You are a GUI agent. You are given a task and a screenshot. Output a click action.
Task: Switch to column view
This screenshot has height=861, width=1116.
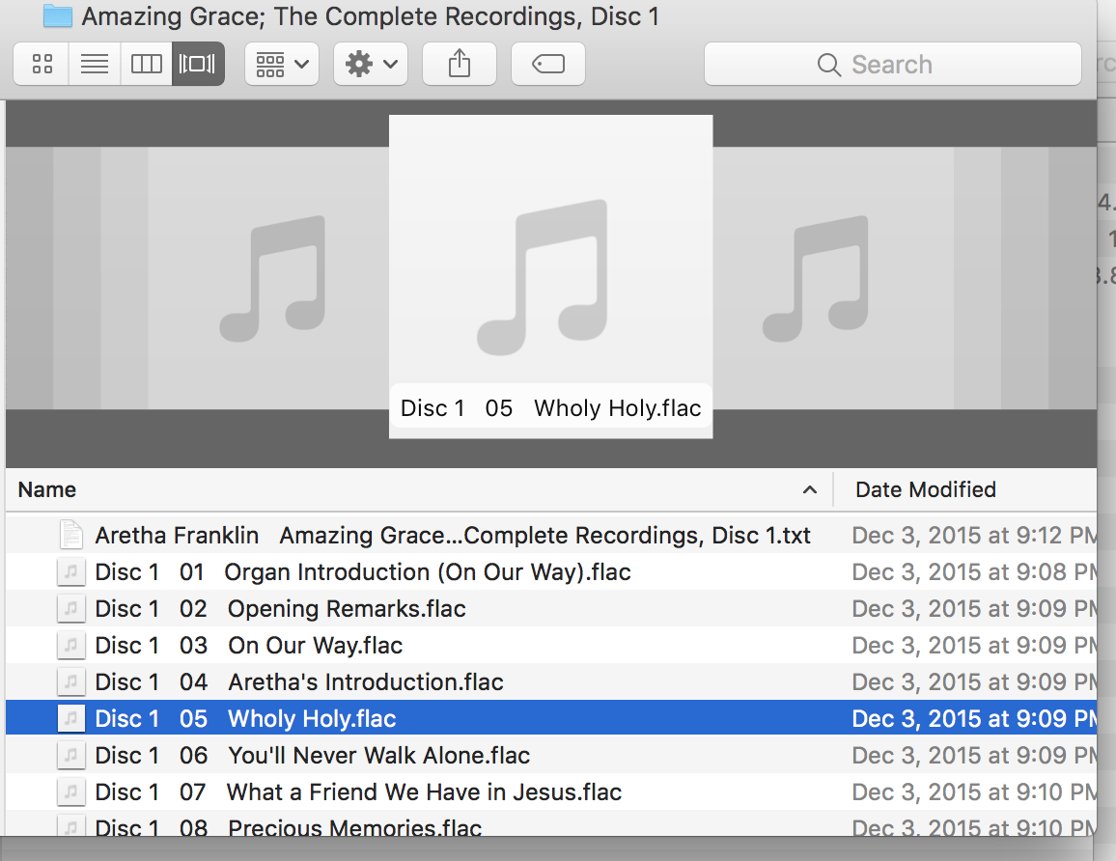pyautogui.click(x=147, y=64)
